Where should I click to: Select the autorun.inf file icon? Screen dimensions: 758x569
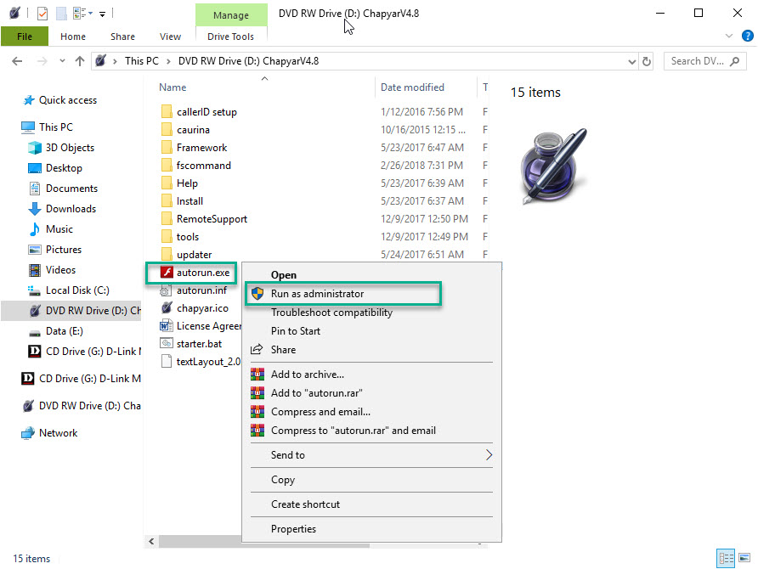coord(166,290)
